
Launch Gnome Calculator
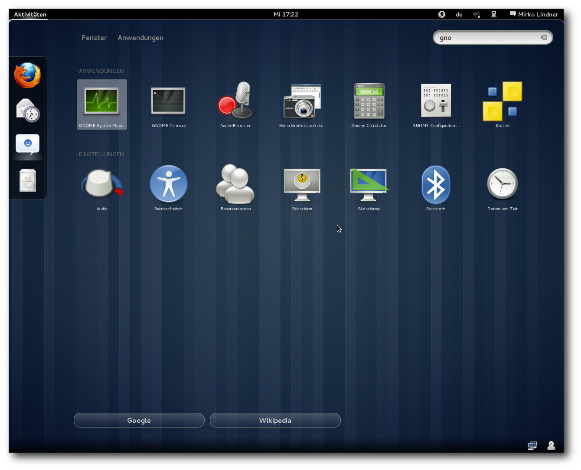tap(369, 104)
